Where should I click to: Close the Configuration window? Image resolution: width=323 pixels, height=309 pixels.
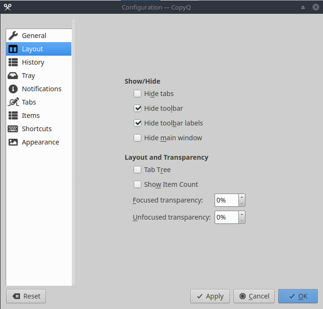(315, 7)
